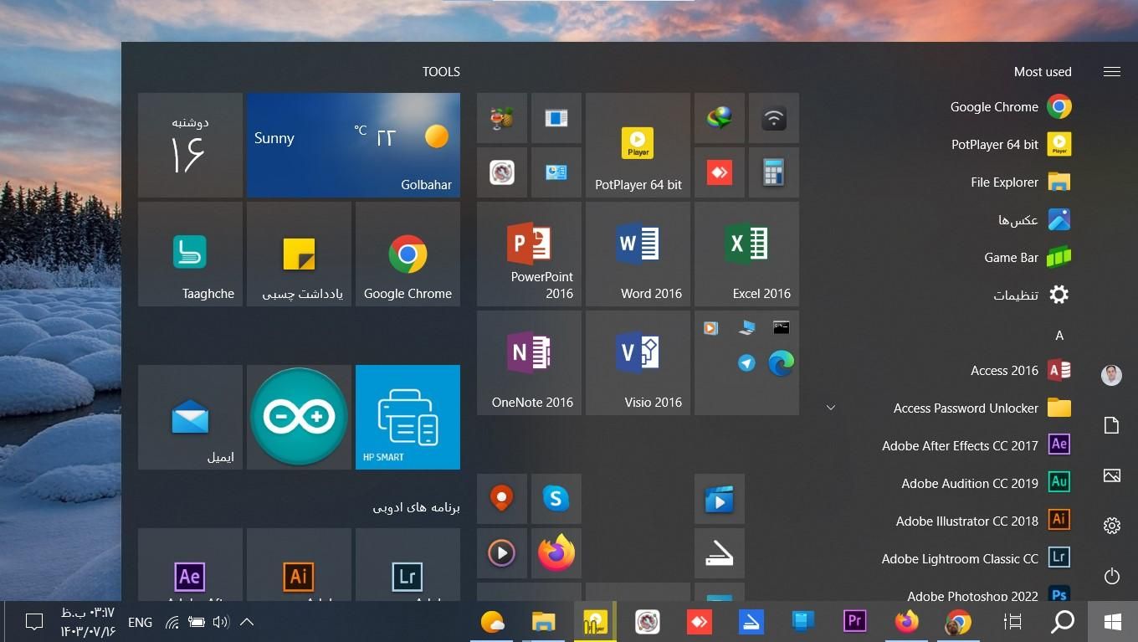Open the Skype small tile
Image resolution: width=1138 pixels, height=642 pixels.
coord(556,499)
